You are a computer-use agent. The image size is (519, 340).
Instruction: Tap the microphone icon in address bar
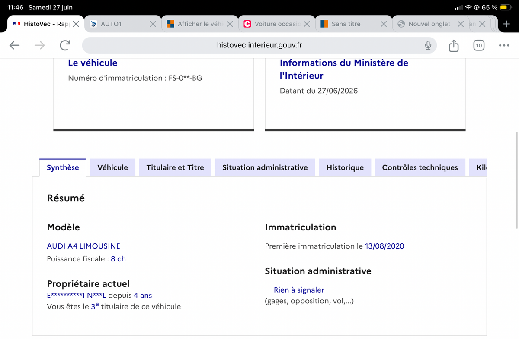(x=428, y=45)
